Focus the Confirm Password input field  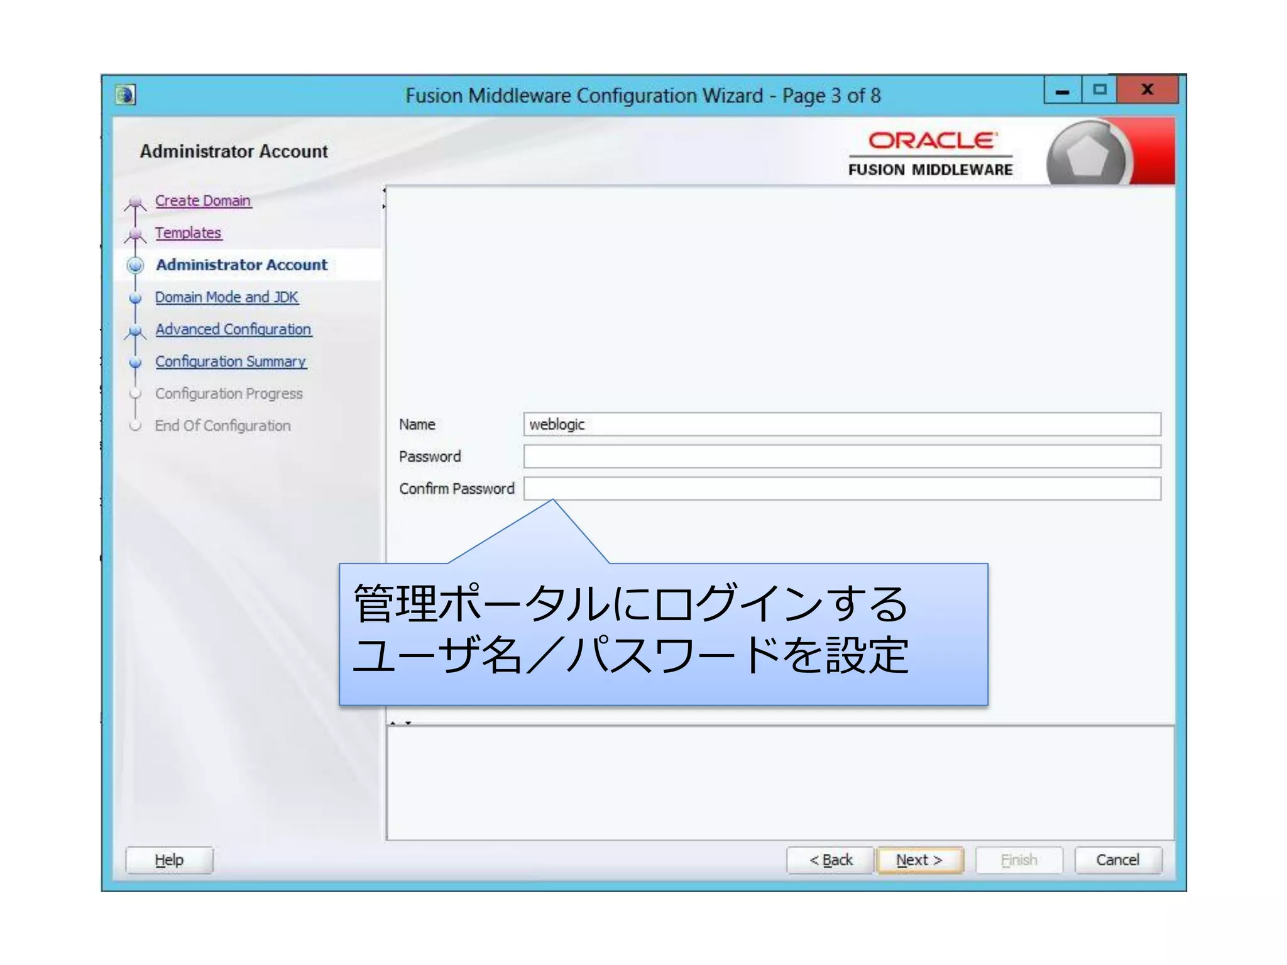click(x=842, y=488)
